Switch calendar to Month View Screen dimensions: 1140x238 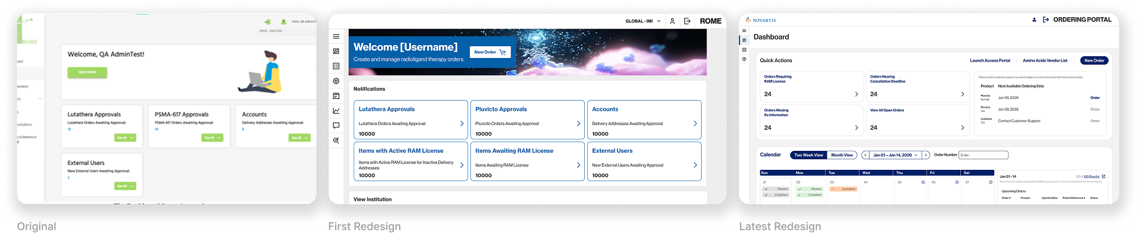[842, 155]
